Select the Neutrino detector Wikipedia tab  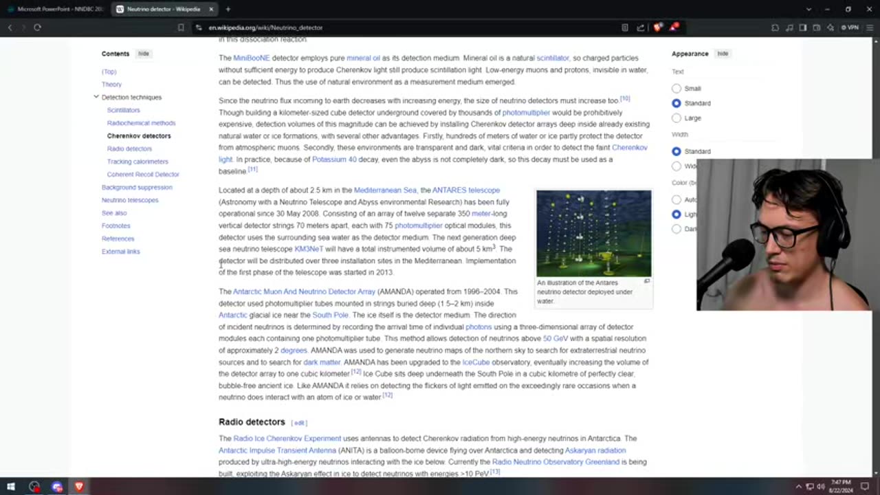(163, 9)
